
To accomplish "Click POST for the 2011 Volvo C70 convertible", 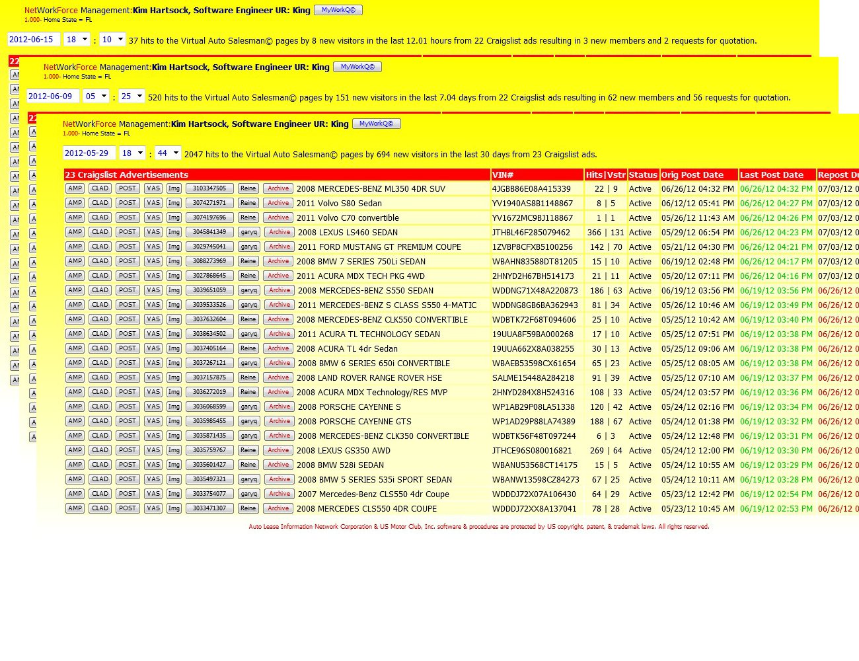I will [x=128, y=217].
